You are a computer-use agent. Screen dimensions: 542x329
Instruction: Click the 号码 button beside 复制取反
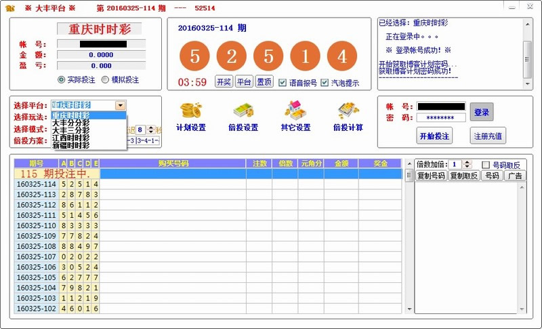pyautogui.click(x=492, y=176)
